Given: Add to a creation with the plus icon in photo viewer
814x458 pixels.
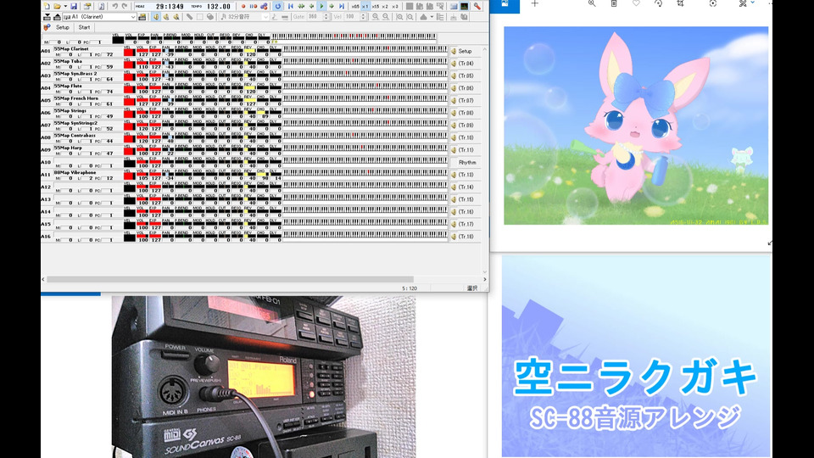Looking at the screenshot, I should pyautogui.click(x=535, y=3).
